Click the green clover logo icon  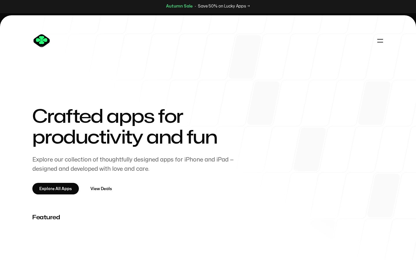[42, 41]
